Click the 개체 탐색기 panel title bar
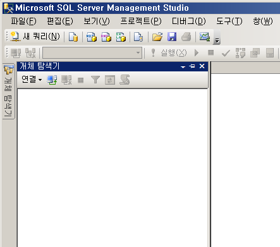The width and height of the screenshot is (280, 247). coord(113,66)
